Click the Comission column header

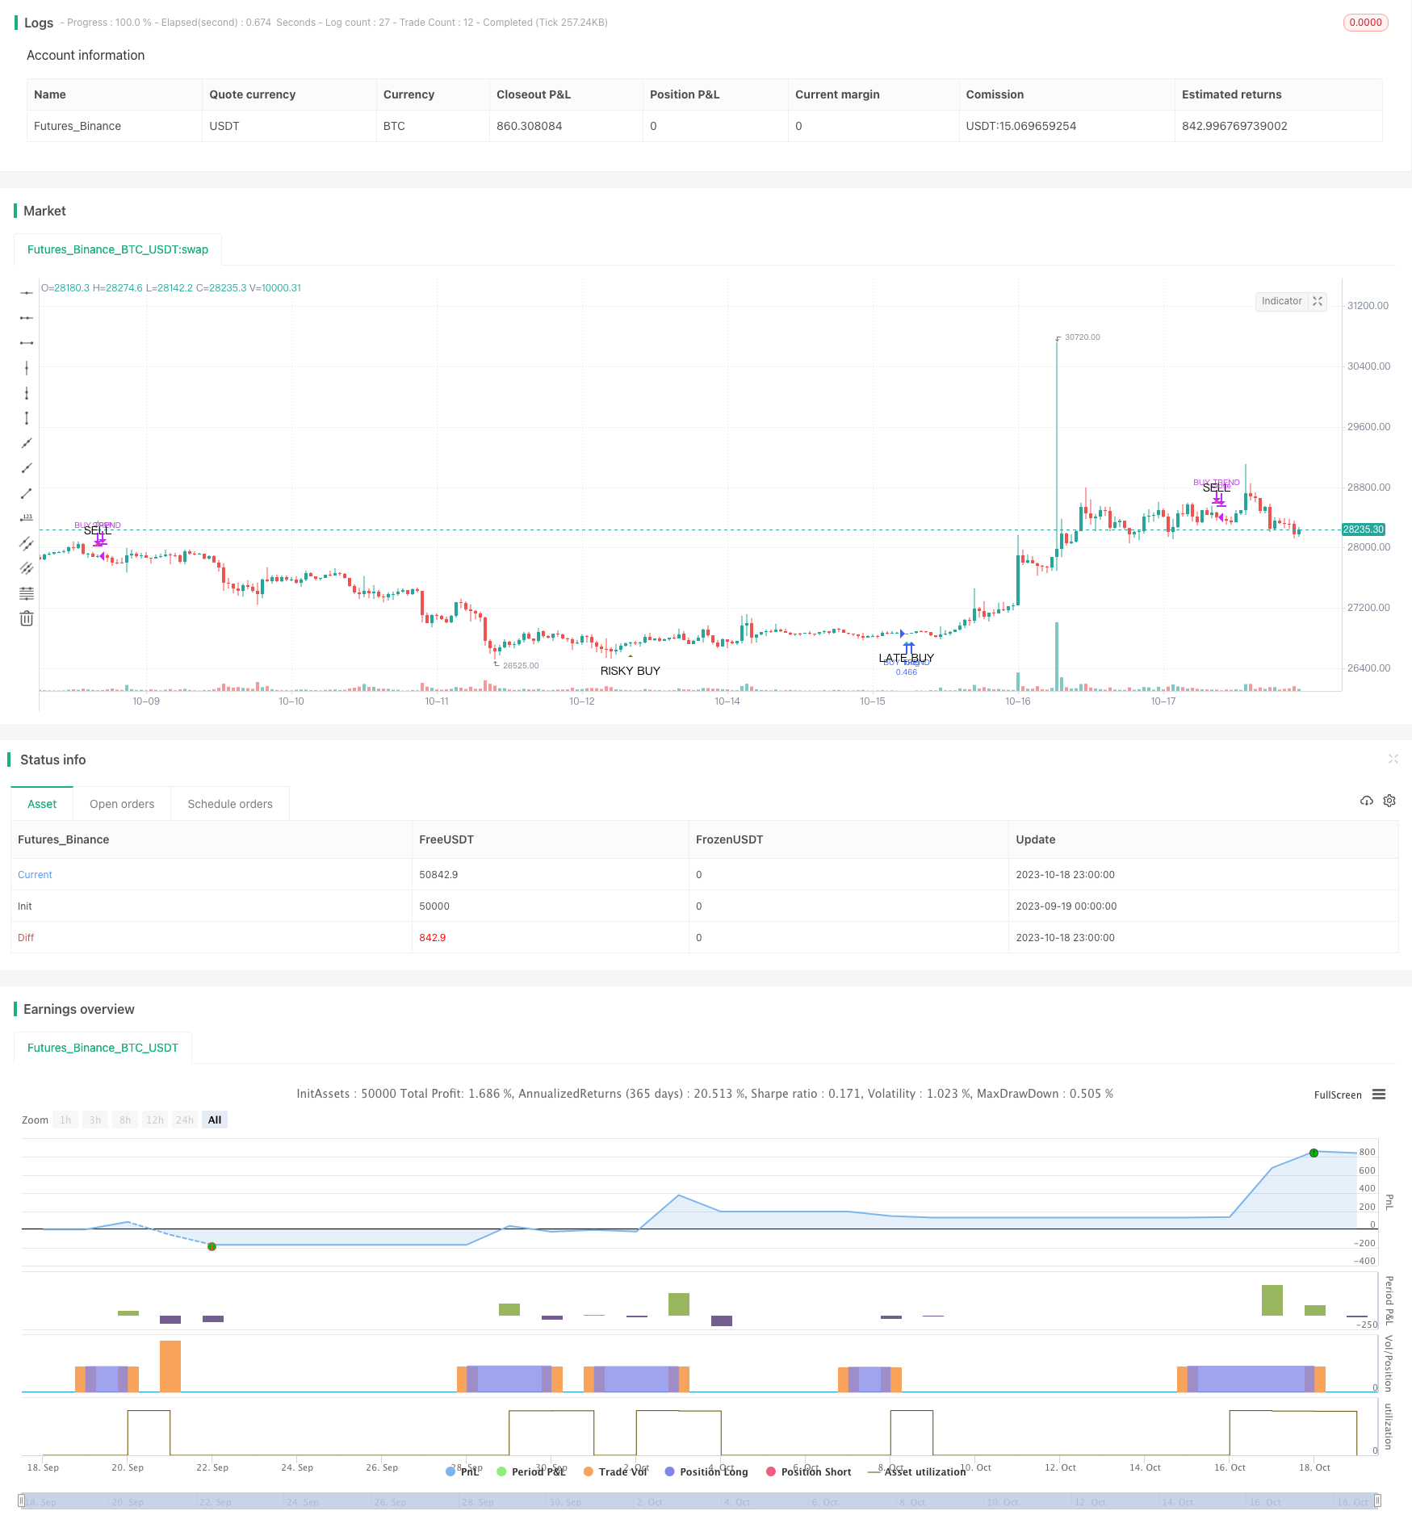coord(995,94)
